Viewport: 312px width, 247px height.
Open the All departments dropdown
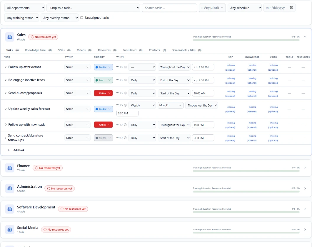click(25, 8)
